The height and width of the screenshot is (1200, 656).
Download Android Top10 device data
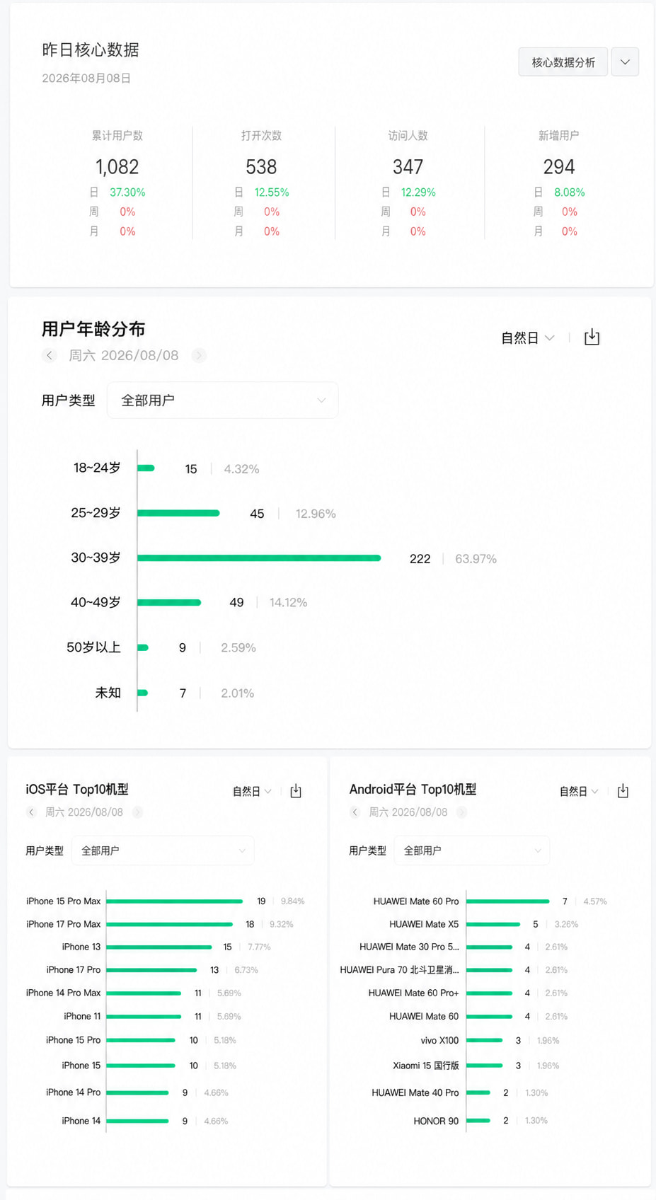[623, 791]
